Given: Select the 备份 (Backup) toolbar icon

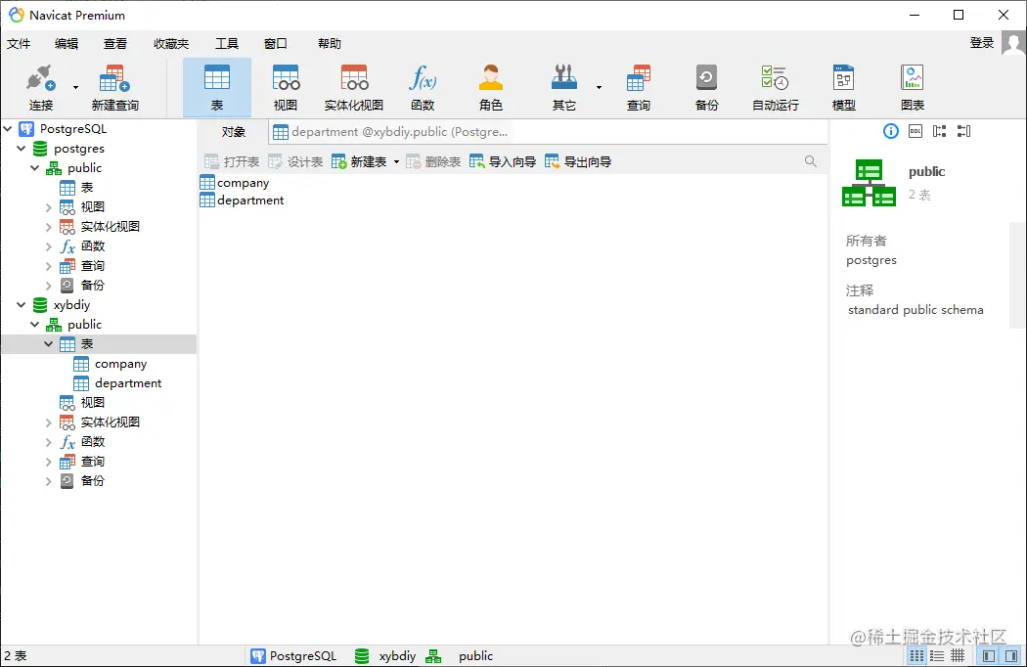Looking at the screenshot, I should [x=707, y=87].
